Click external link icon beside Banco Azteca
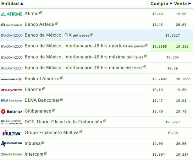This screenshot has height=161, width=193. click(56, 24)
